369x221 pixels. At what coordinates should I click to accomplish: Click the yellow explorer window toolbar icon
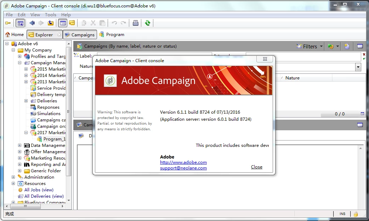point(72,23)
